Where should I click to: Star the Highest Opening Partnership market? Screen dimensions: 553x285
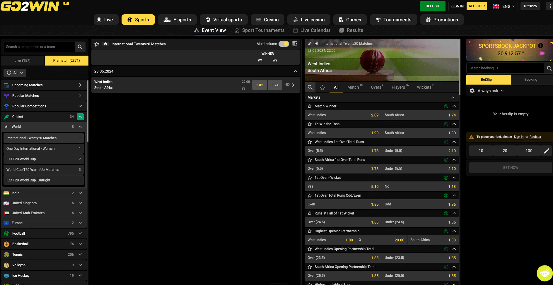point(310,231)
